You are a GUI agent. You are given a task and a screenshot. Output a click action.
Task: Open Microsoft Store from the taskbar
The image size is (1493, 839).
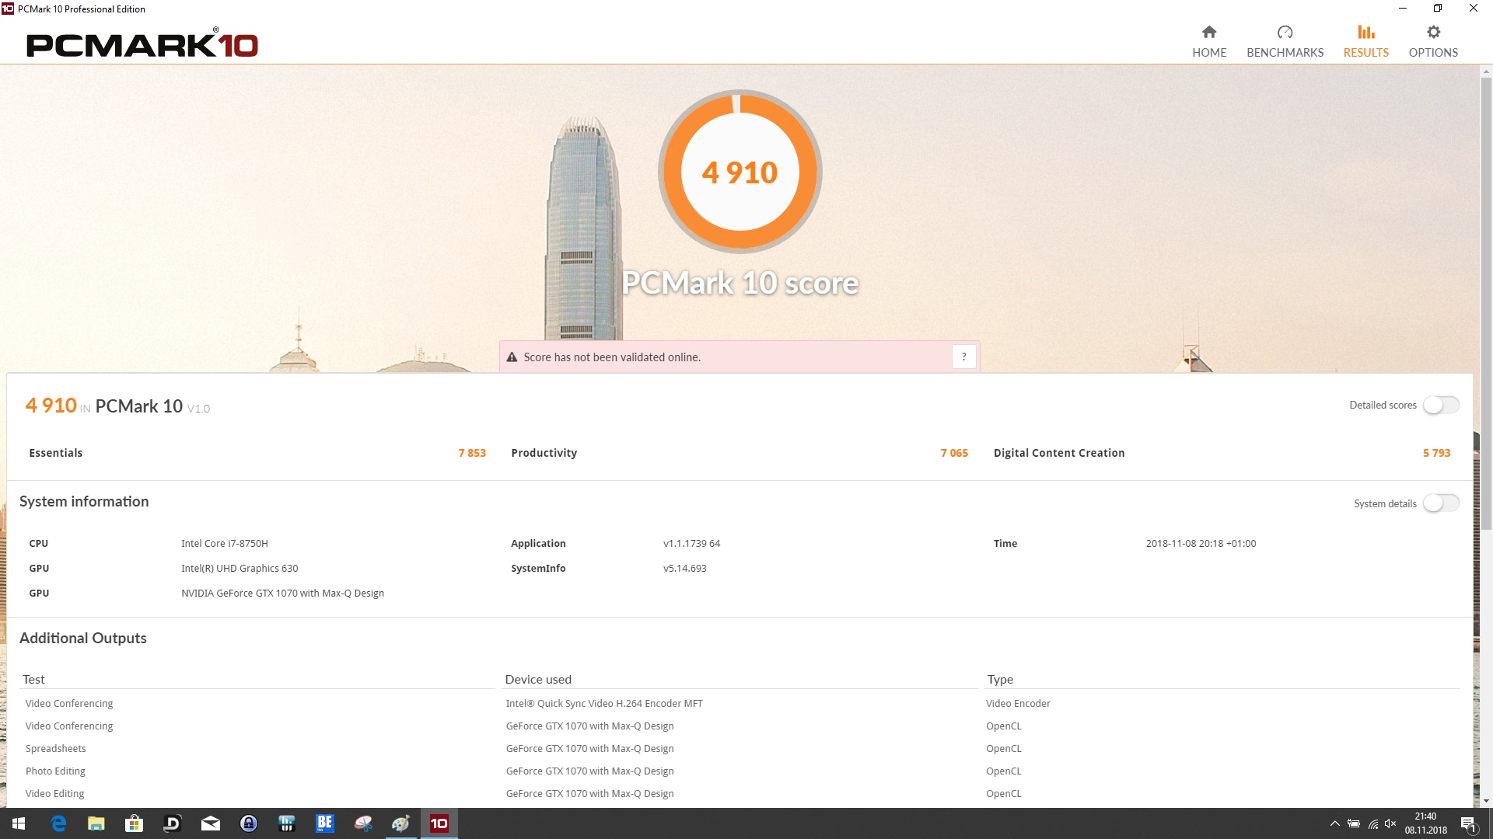(x=135, y=823)
